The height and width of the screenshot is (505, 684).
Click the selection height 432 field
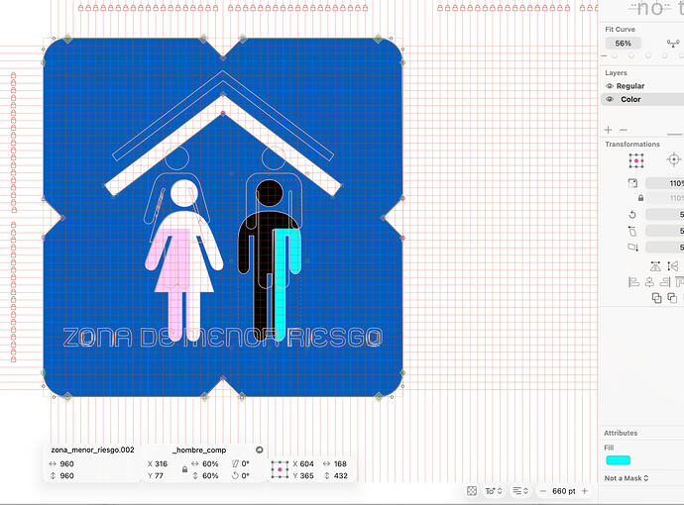pyautogui.click(x=340, y=476)
